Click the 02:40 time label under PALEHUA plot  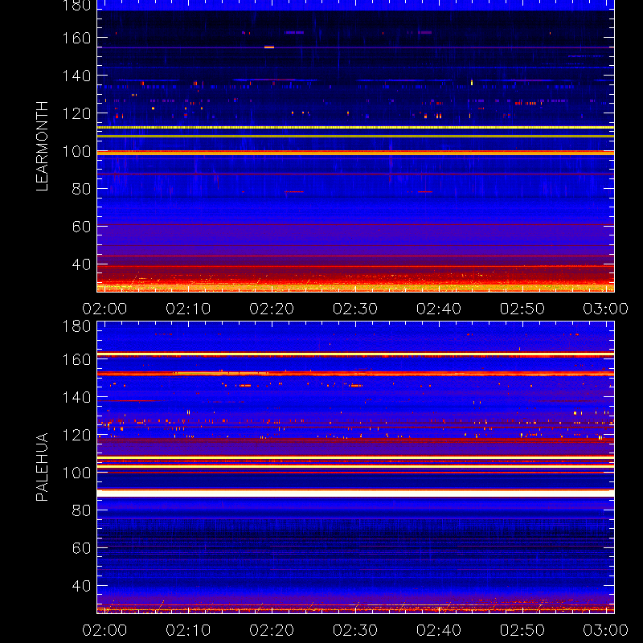pyautogui.click(x=439, y=630)
